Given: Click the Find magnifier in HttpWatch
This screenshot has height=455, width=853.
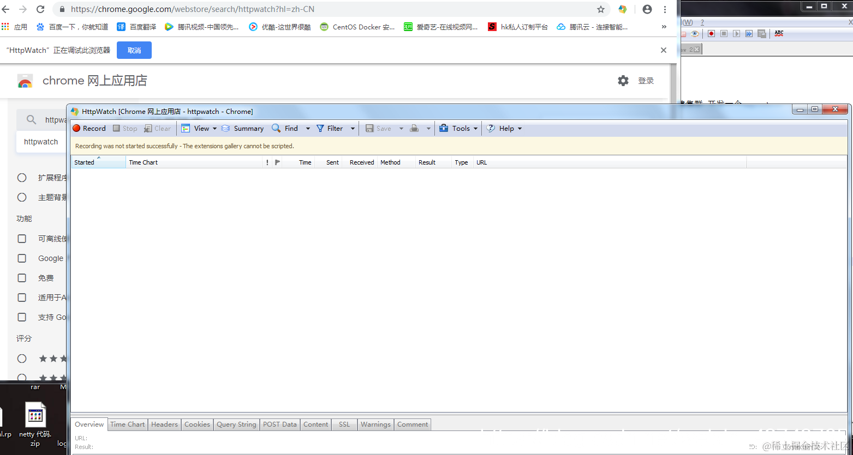Looking at the screenshot, I should [x=276, y=129].
